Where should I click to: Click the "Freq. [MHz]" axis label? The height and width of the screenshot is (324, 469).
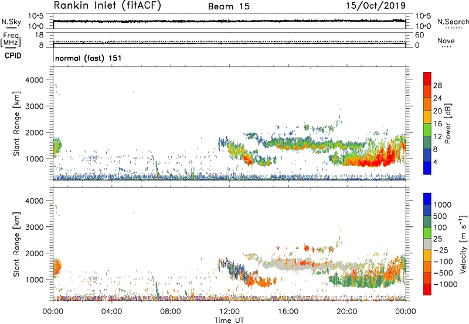pyautogui.click(x=11, y=40)
